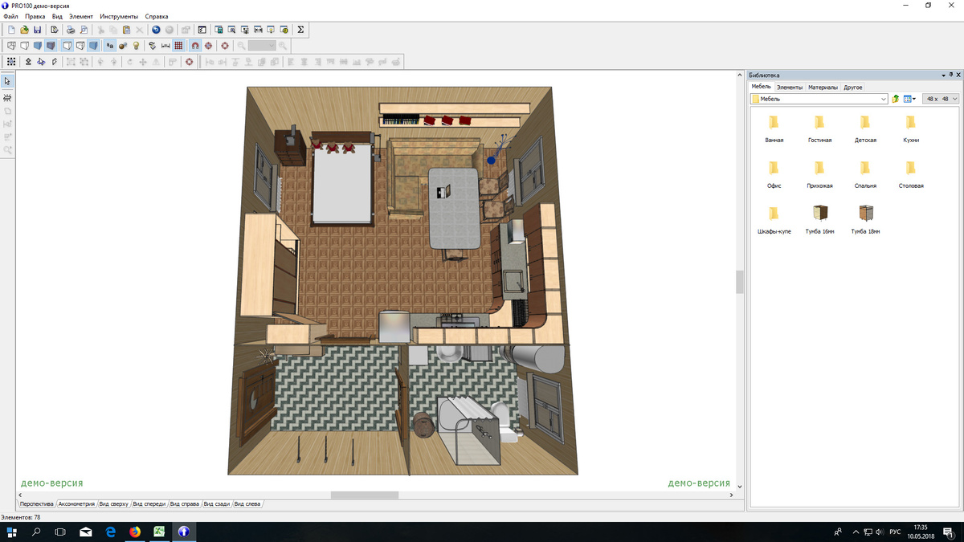
Task: Click the New project icon
Action: point(11,30)
